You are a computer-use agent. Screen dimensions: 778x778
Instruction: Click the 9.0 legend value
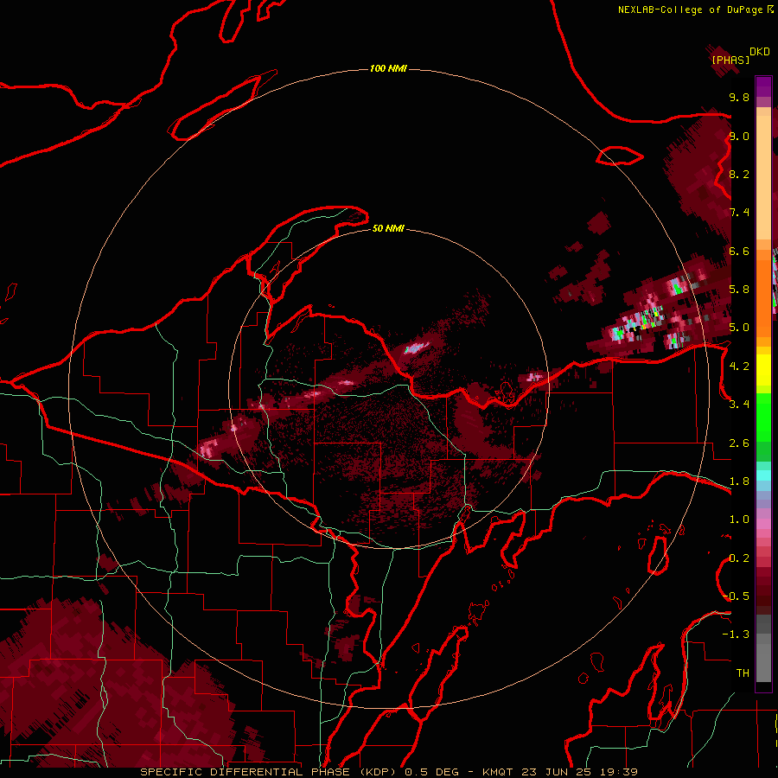739,136
